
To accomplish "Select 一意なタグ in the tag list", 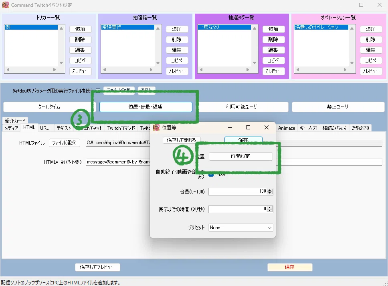I will coord(224,27).
